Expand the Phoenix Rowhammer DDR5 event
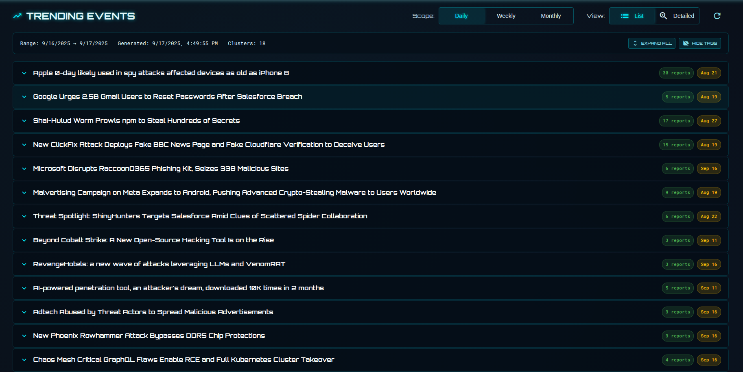 [x=24, y=336]
